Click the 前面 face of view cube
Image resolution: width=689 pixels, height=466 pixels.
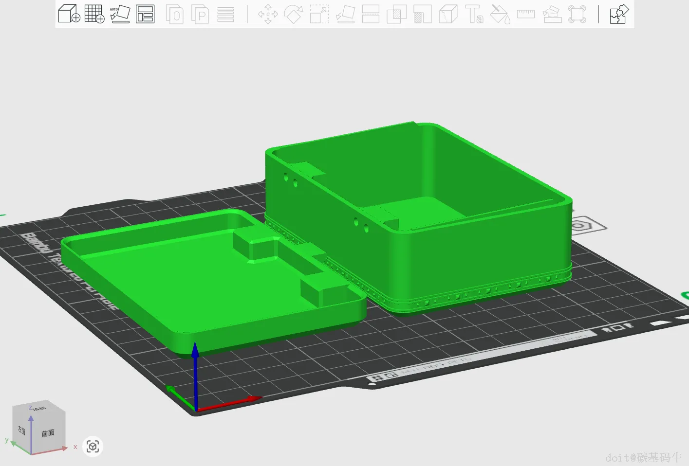click(48, 433)
